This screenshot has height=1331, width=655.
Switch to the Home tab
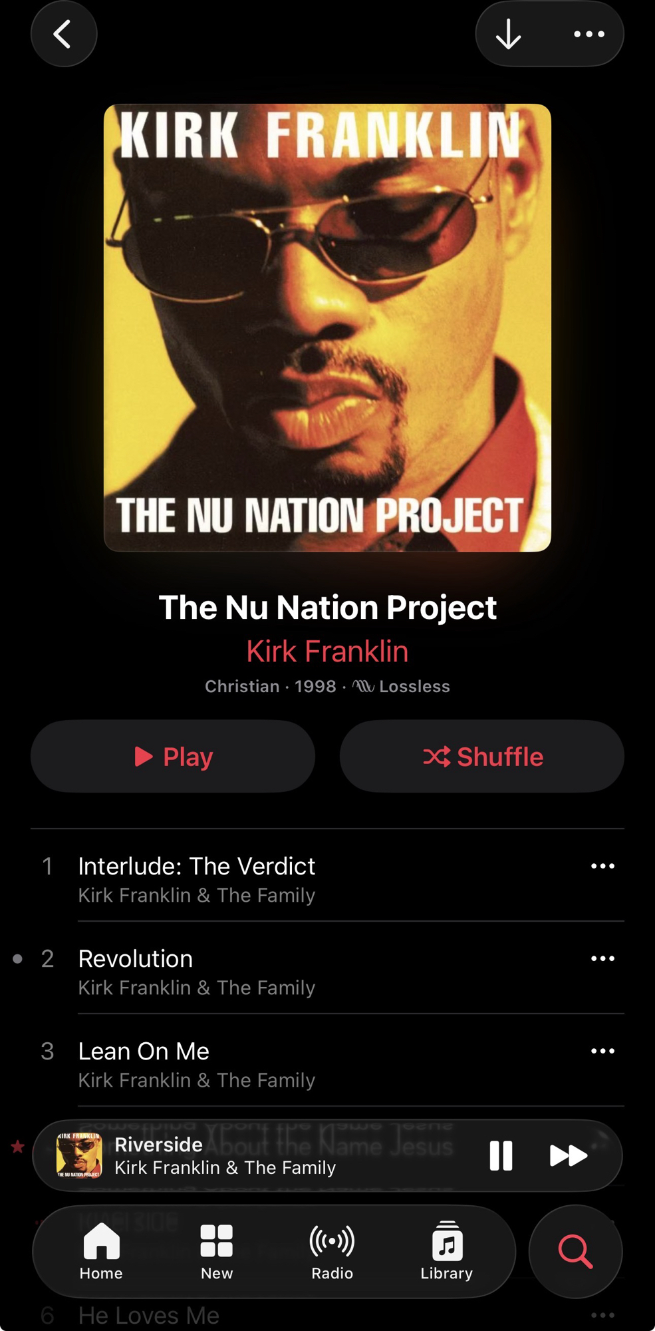pyautogui.click(x=101, y=1251)
